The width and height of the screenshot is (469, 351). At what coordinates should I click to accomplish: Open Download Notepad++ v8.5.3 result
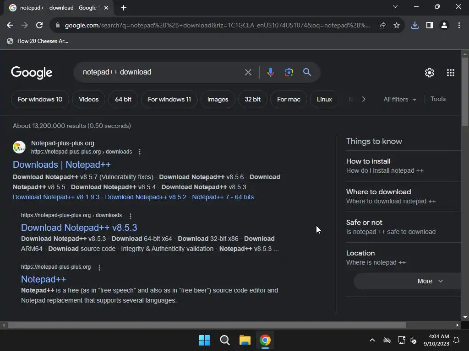79,228
